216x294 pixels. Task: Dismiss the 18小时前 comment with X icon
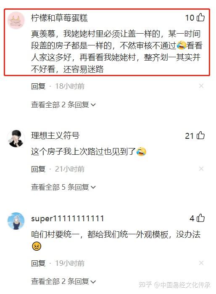201,86
